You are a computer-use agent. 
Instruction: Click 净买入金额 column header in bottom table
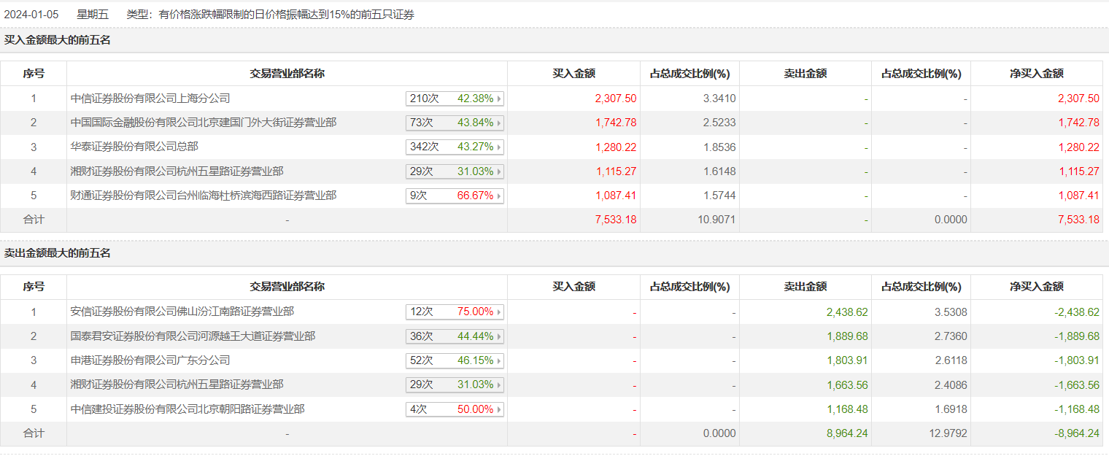point(1036,287)
